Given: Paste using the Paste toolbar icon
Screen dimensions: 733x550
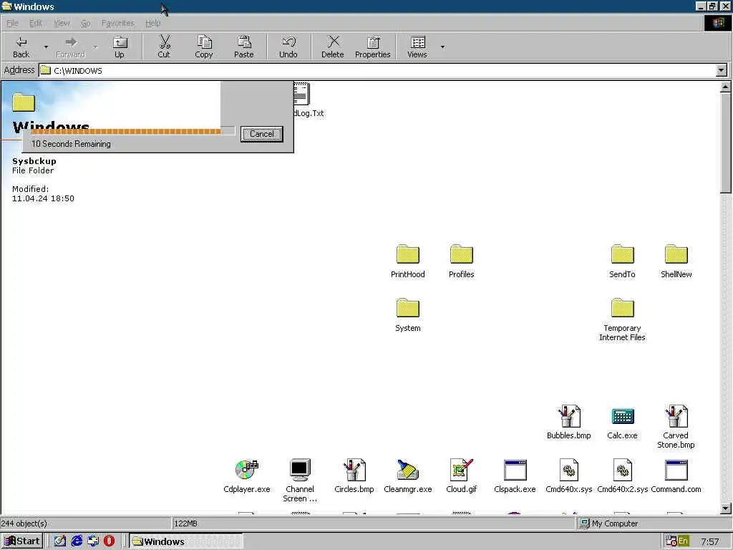Looking at the screenshot, I should 244,47.
